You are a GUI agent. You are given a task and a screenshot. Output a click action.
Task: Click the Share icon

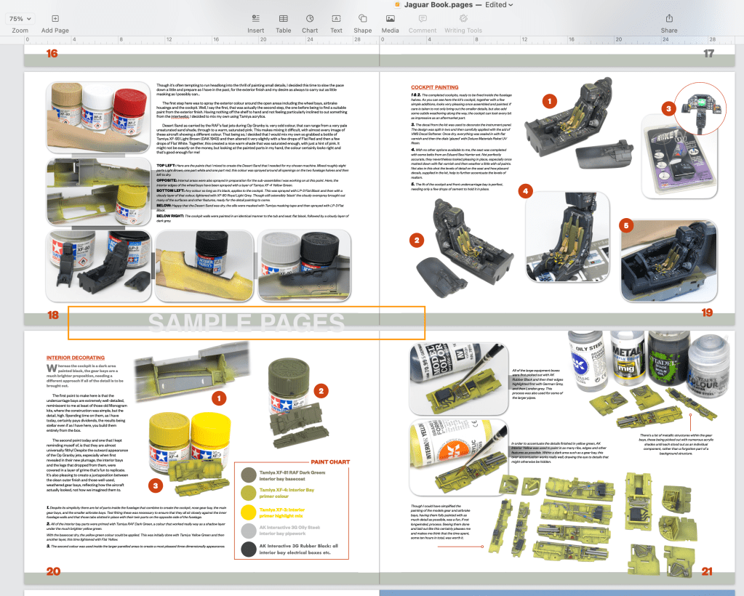click(668, 18)
